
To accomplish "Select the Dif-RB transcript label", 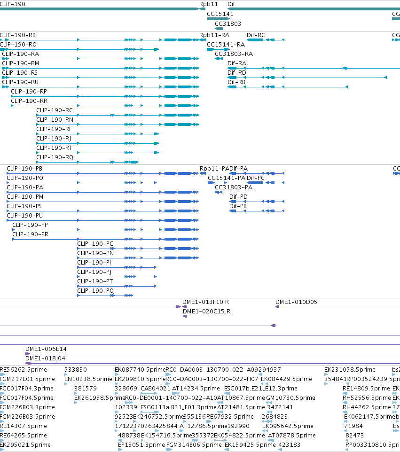I will click(x=236, y=82).
